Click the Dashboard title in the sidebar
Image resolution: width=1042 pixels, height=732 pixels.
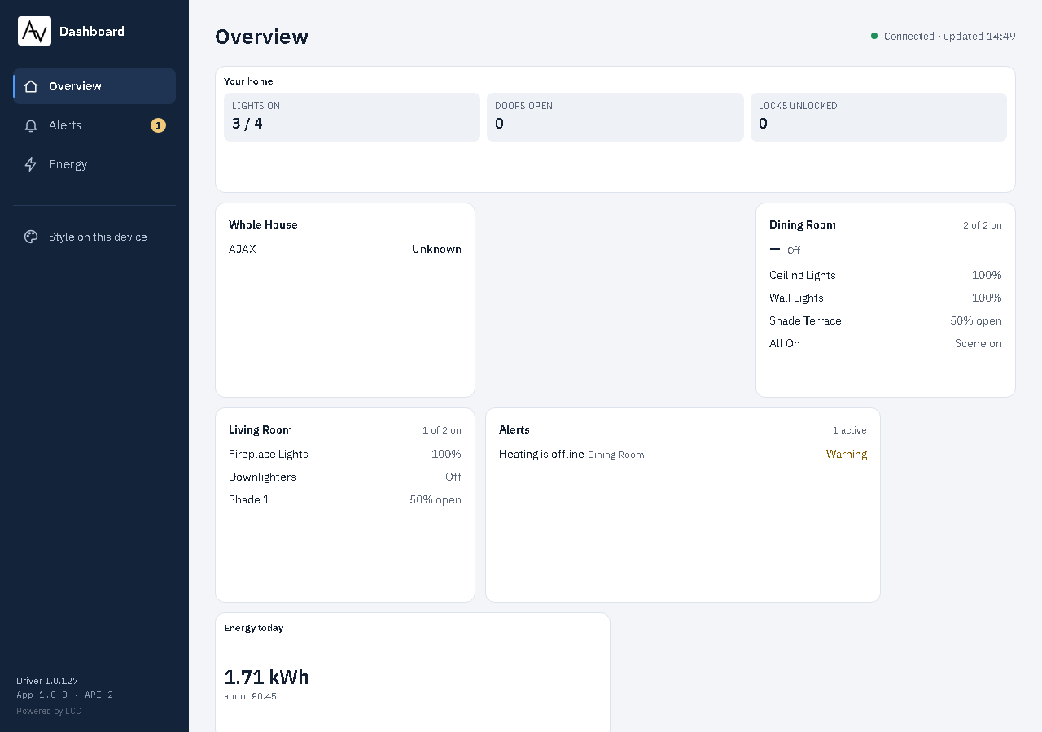point(92,31)
